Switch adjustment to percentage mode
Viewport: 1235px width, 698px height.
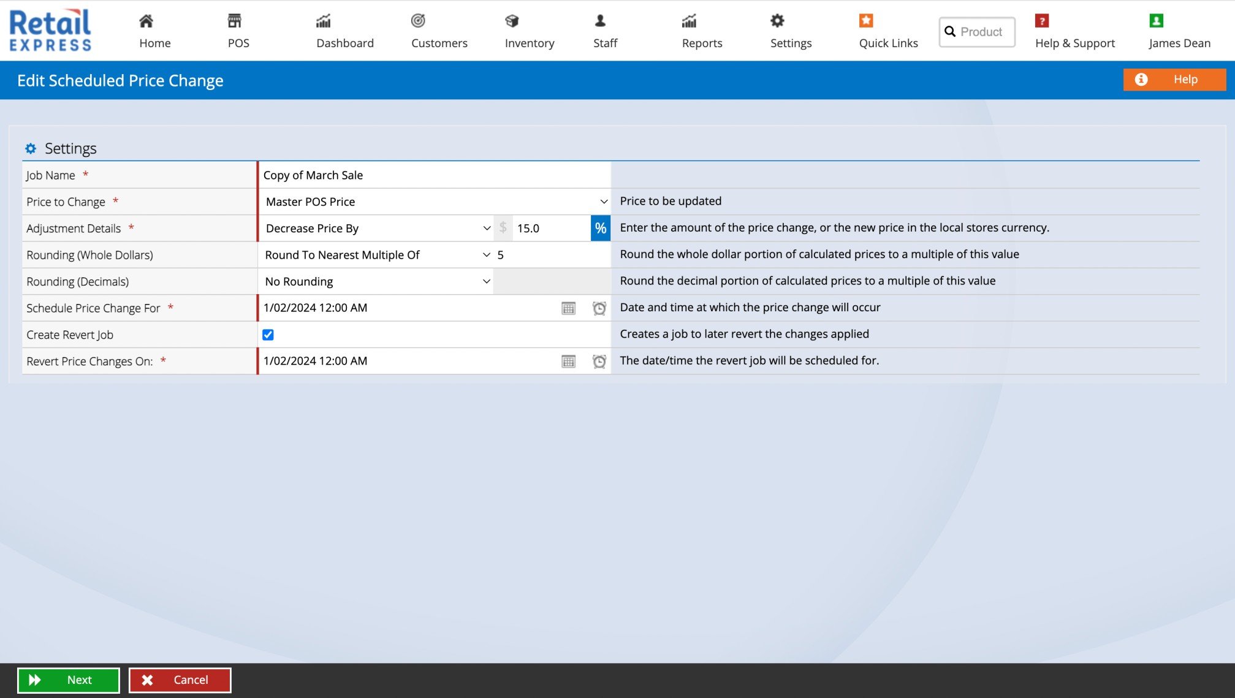click(601, 228)
